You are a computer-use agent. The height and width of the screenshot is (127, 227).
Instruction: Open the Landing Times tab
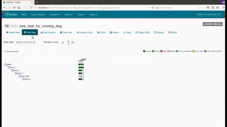[85, 32]
